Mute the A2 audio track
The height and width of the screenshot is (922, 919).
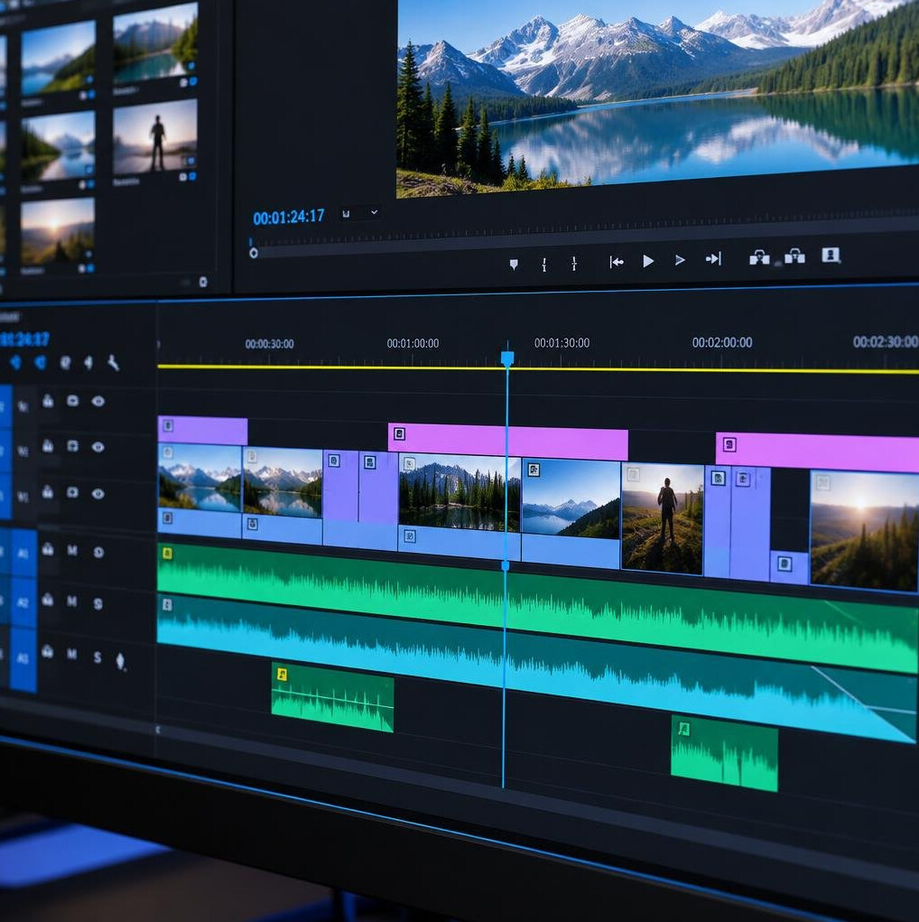pos(71,601)
